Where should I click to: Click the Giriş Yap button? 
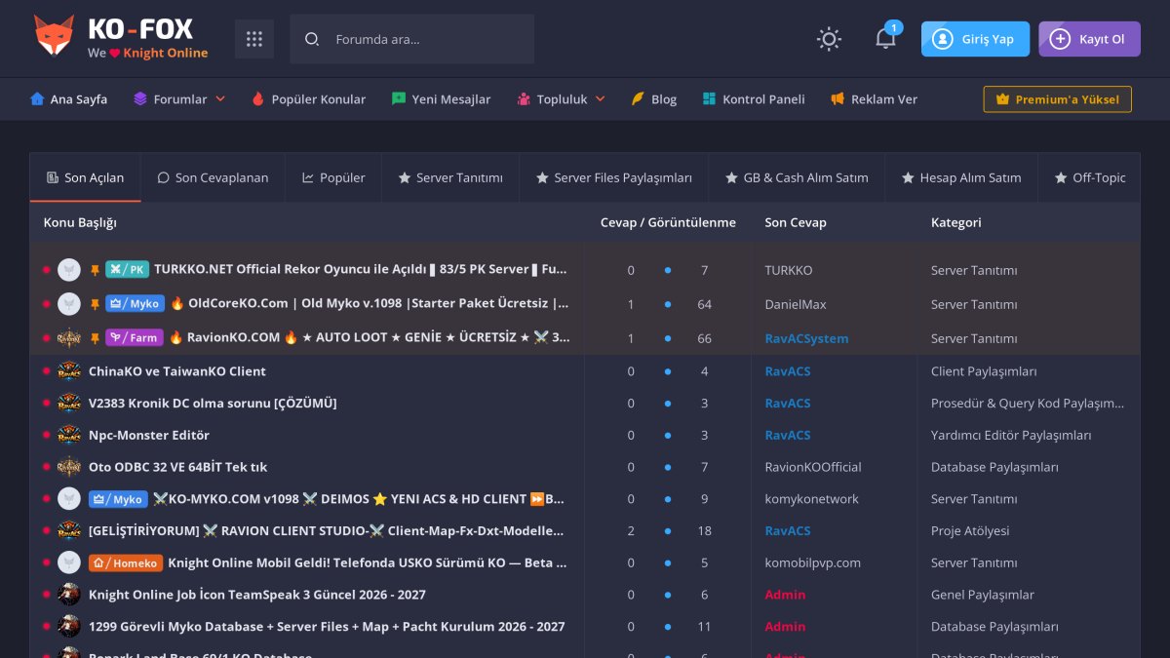coord(975,39)
